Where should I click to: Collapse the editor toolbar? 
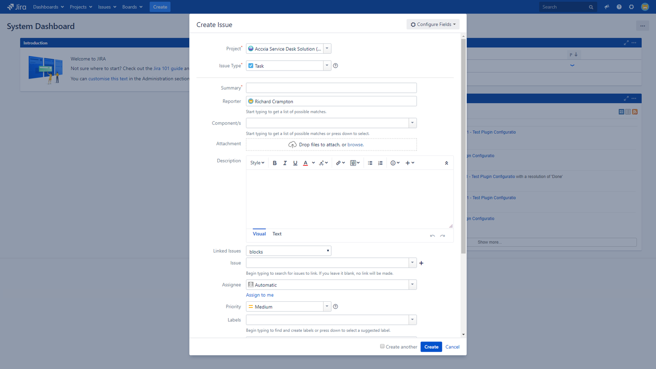click(446, 163)
